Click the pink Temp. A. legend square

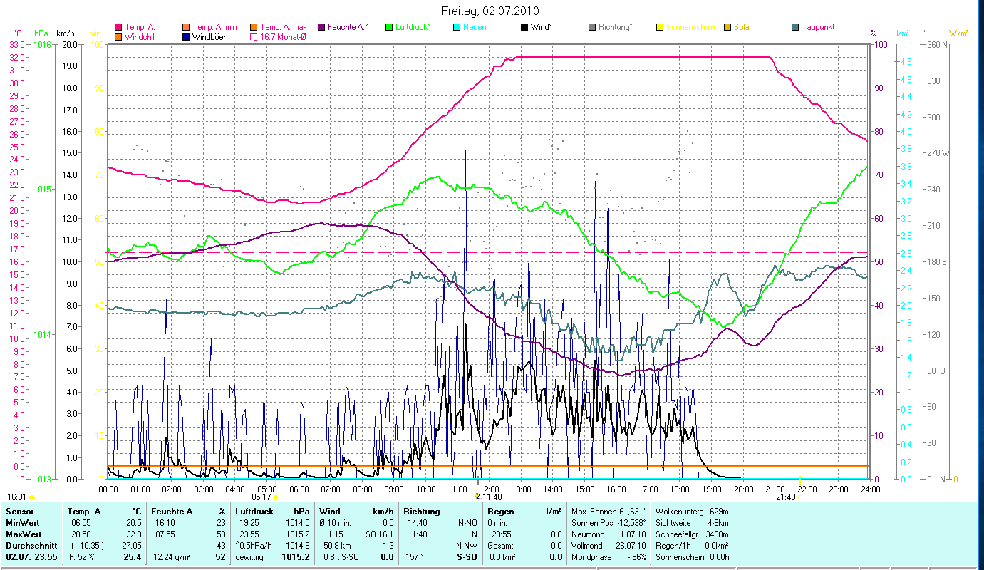click(118, 27)
